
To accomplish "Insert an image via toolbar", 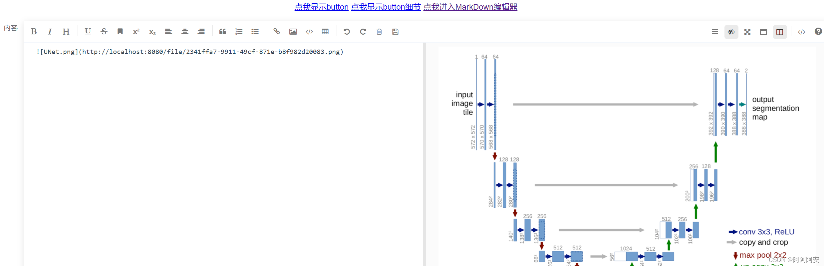I will click(293, 32).
